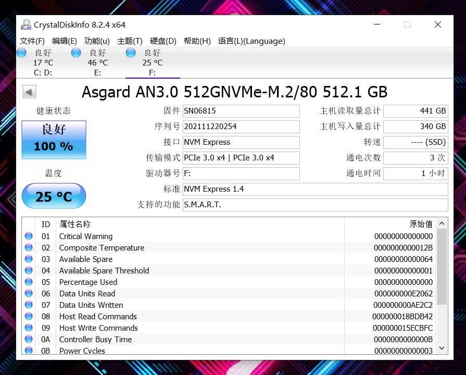This screenshot has height=375, width=466.
Task: Click status orb of Host Read Commands row
Action: pyautogui.click(x=29, y=317)
